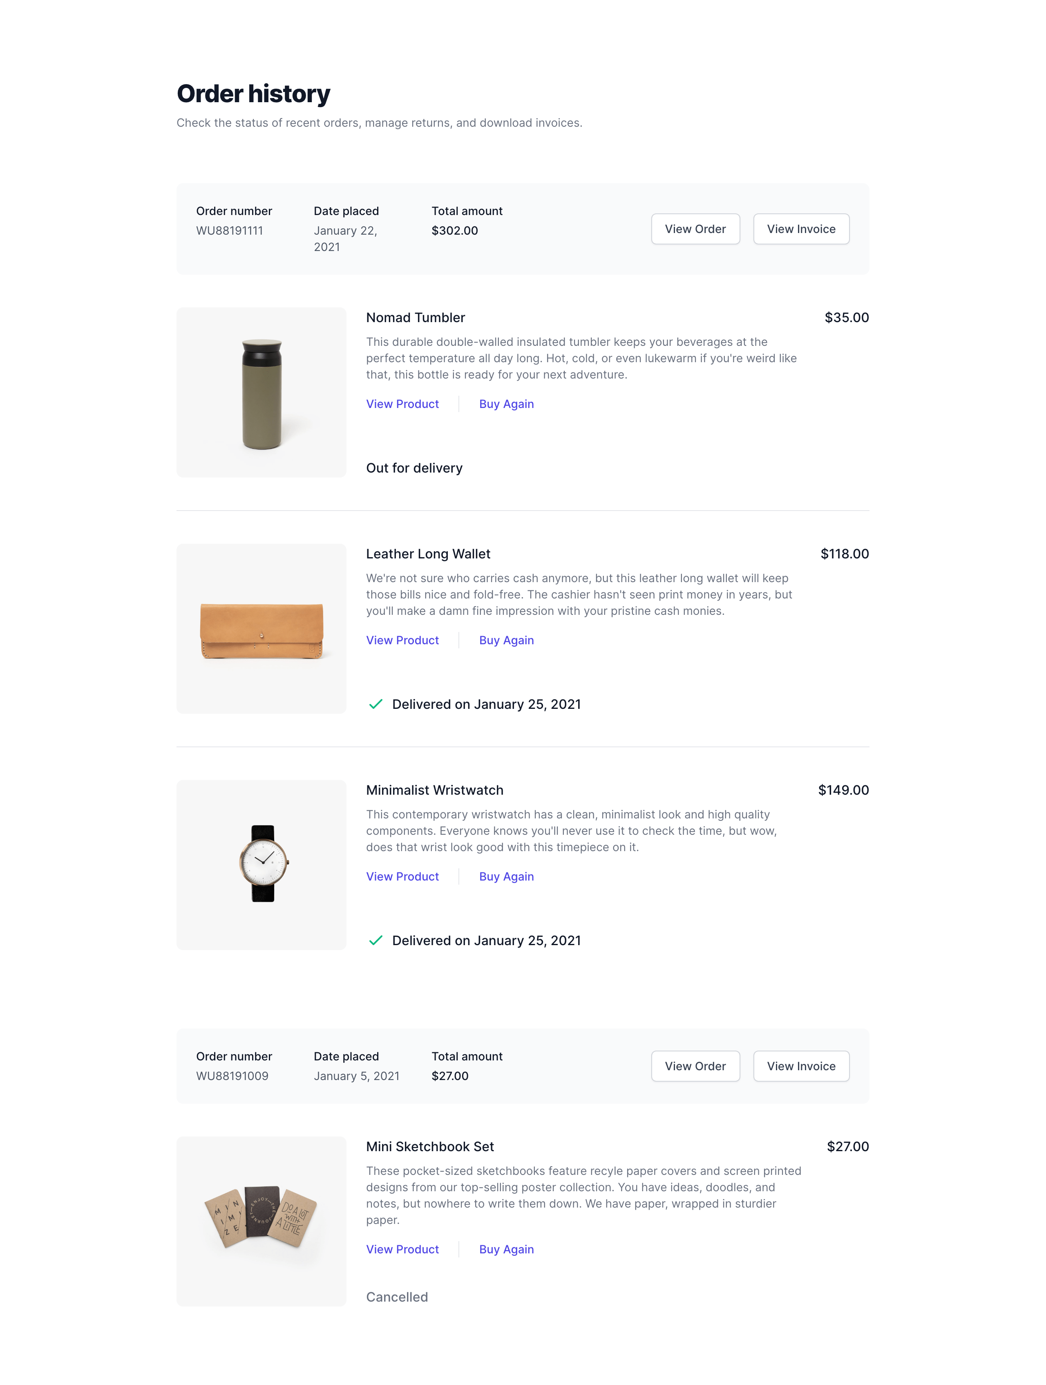Click View Order for order WU88191111

(695, 229)
